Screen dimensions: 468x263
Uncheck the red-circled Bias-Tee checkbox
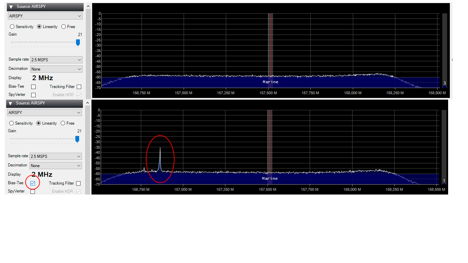click(x=33, y=184)
